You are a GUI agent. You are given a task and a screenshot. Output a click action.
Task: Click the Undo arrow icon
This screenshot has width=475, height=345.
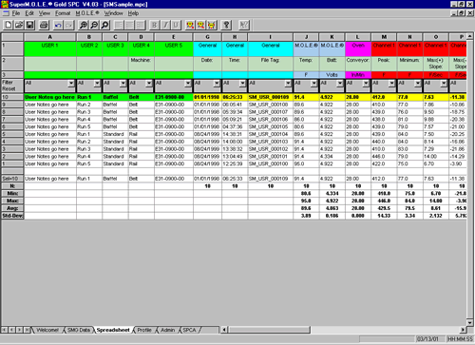pyautogui.click(x=58, y=25)
